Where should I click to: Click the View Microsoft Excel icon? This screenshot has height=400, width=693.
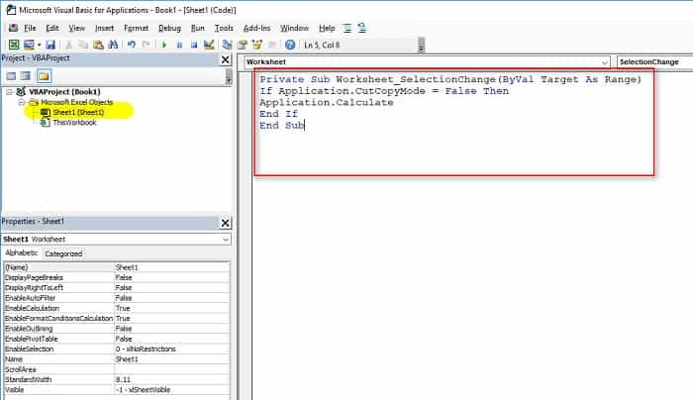point(13,45)
